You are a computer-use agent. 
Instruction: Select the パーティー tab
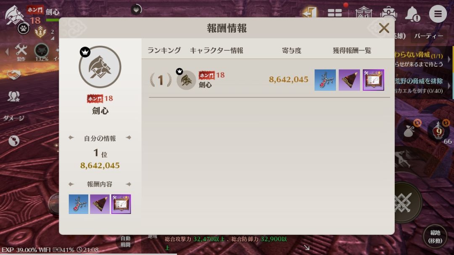point(428,36)
